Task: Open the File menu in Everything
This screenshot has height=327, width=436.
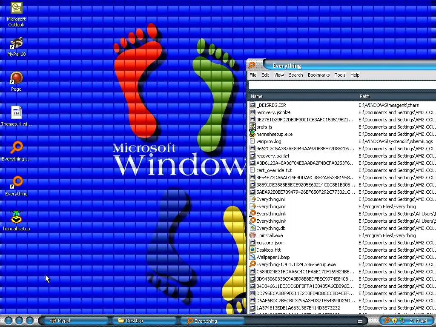Action: 253,75
